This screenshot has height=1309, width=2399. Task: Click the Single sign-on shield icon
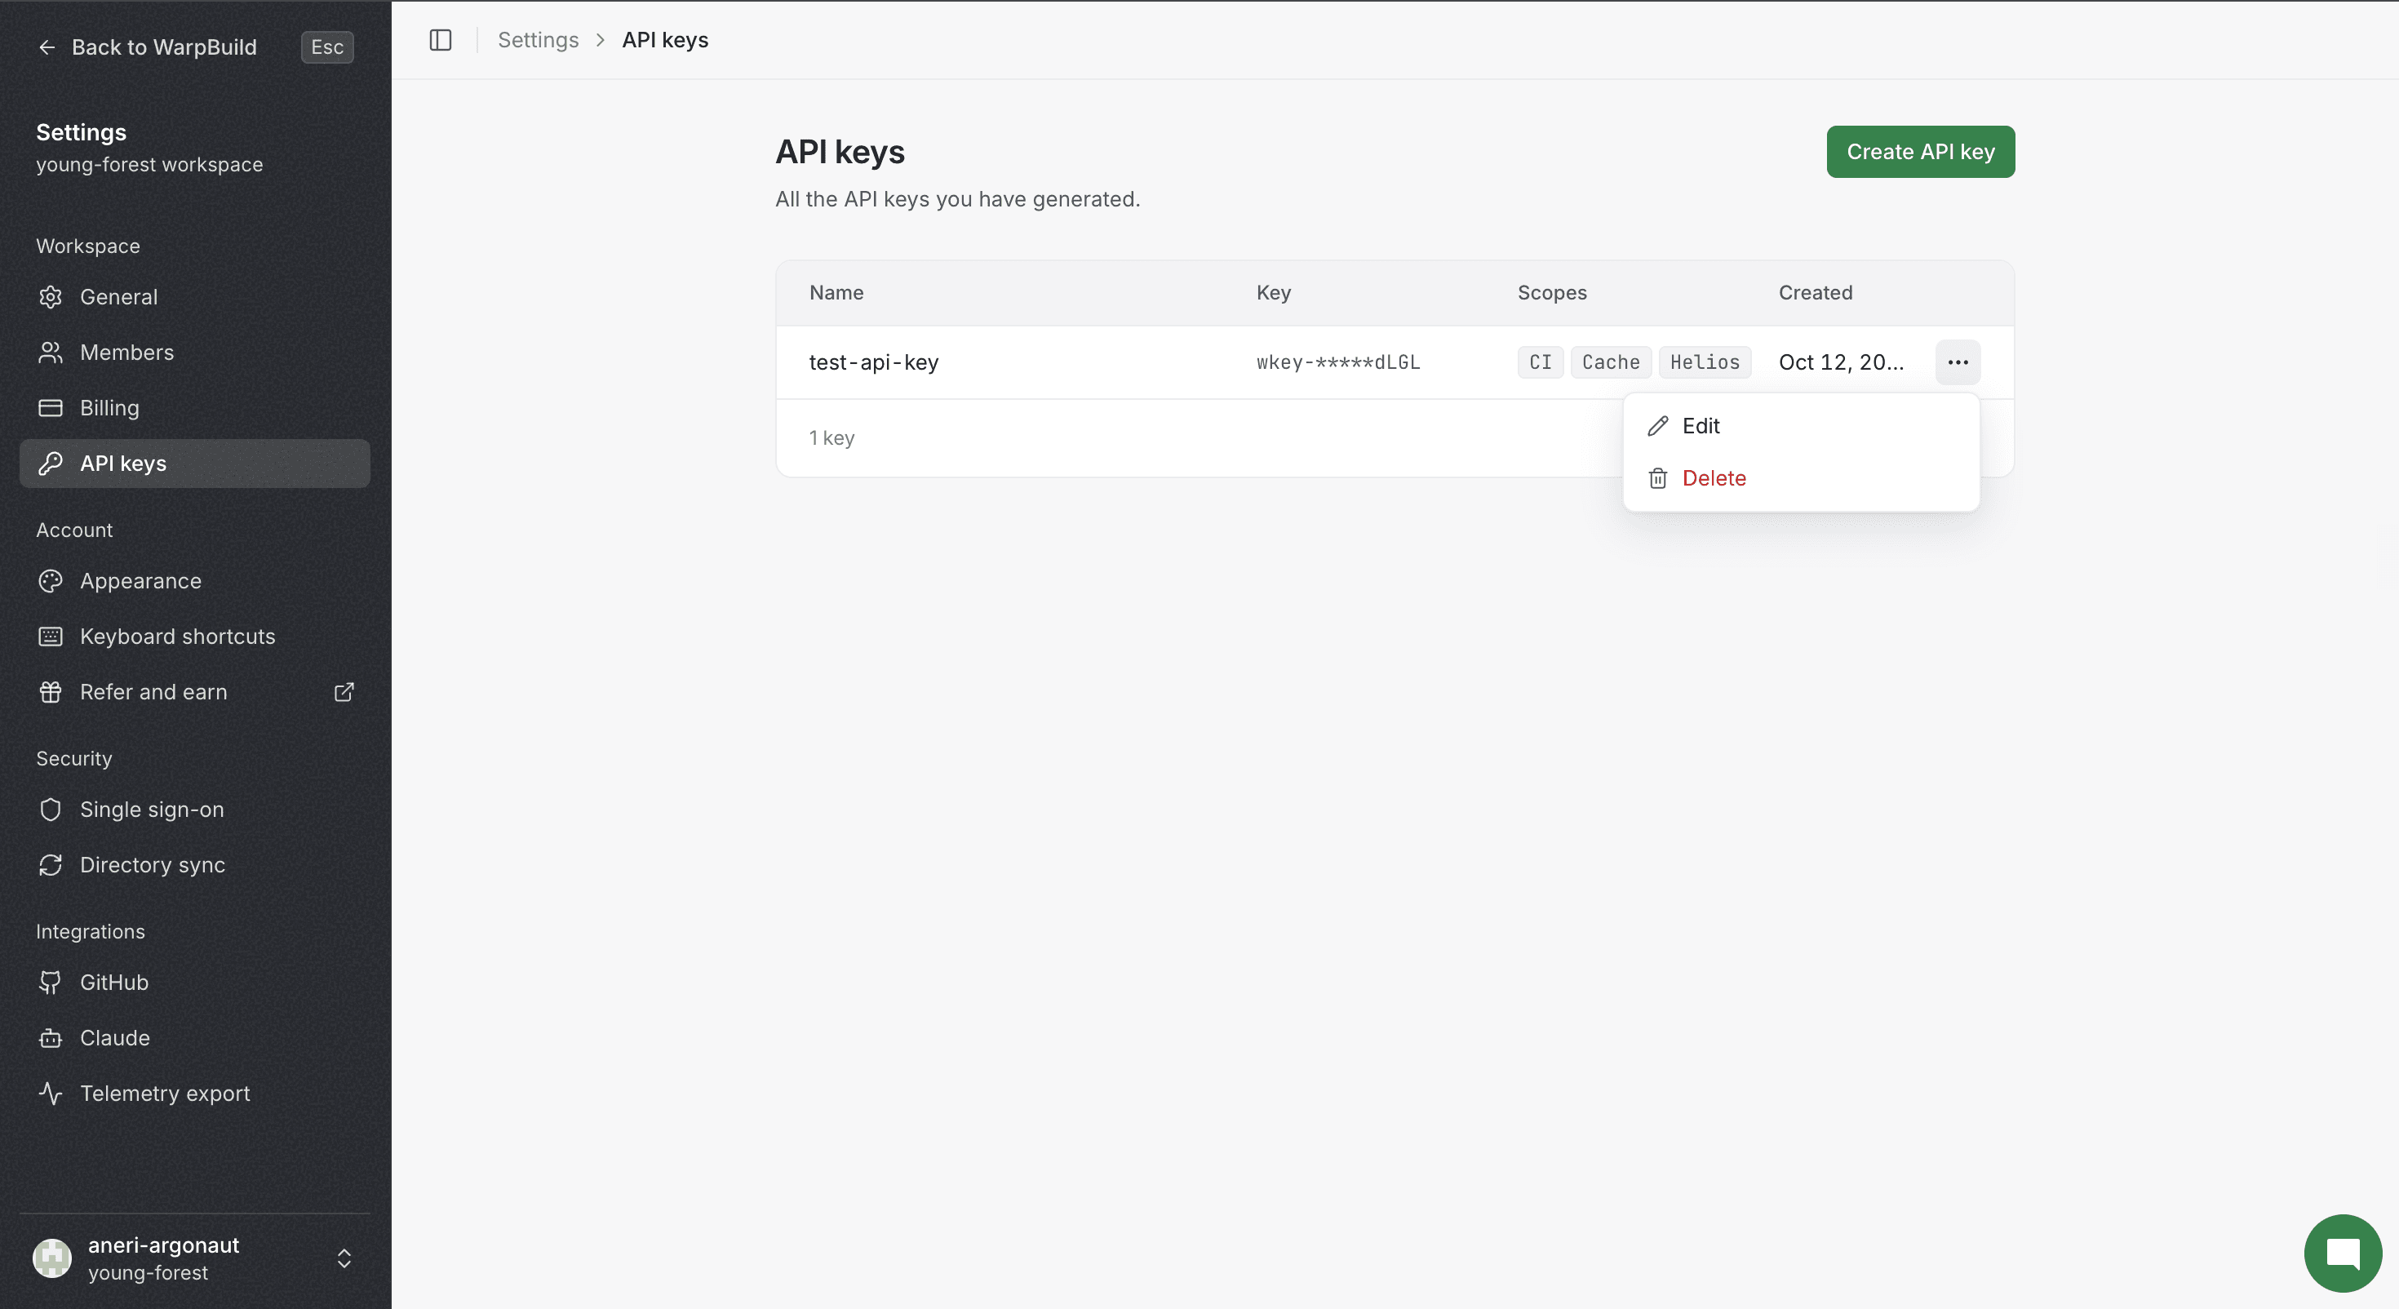[51, 810]
